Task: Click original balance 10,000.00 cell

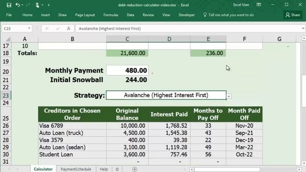Action: coord(127,126)
